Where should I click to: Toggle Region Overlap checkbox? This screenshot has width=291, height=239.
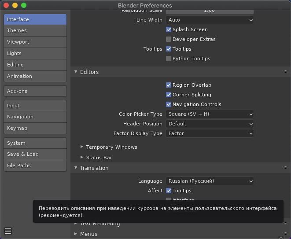(169, 85)
